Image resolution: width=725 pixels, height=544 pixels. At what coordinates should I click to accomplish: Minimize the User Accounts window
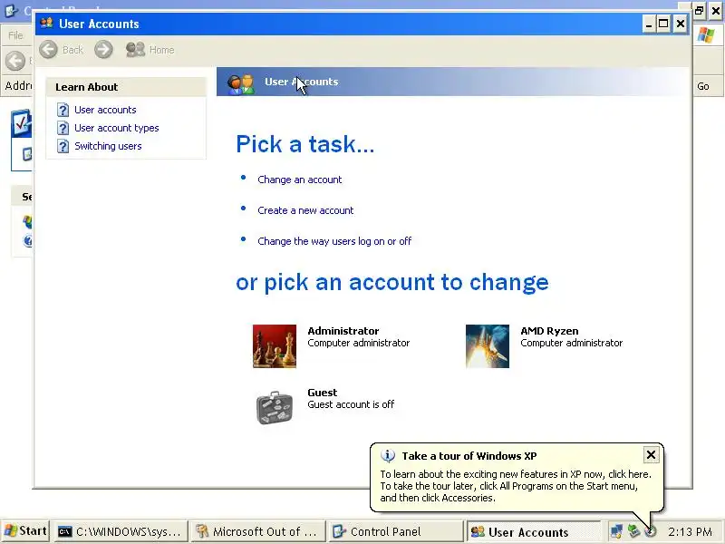click(x=649, y=24)
